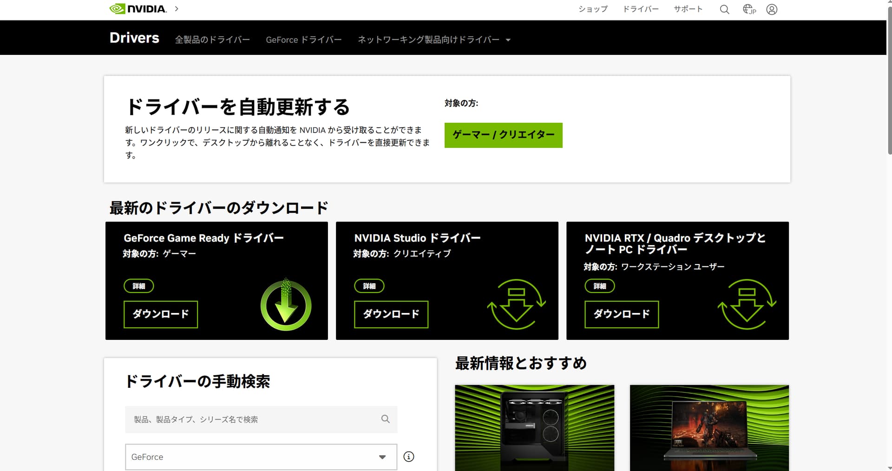Open the desktop PC tower thumbnail
This screenshot has width=892, height=471.
tap(535, 428)
